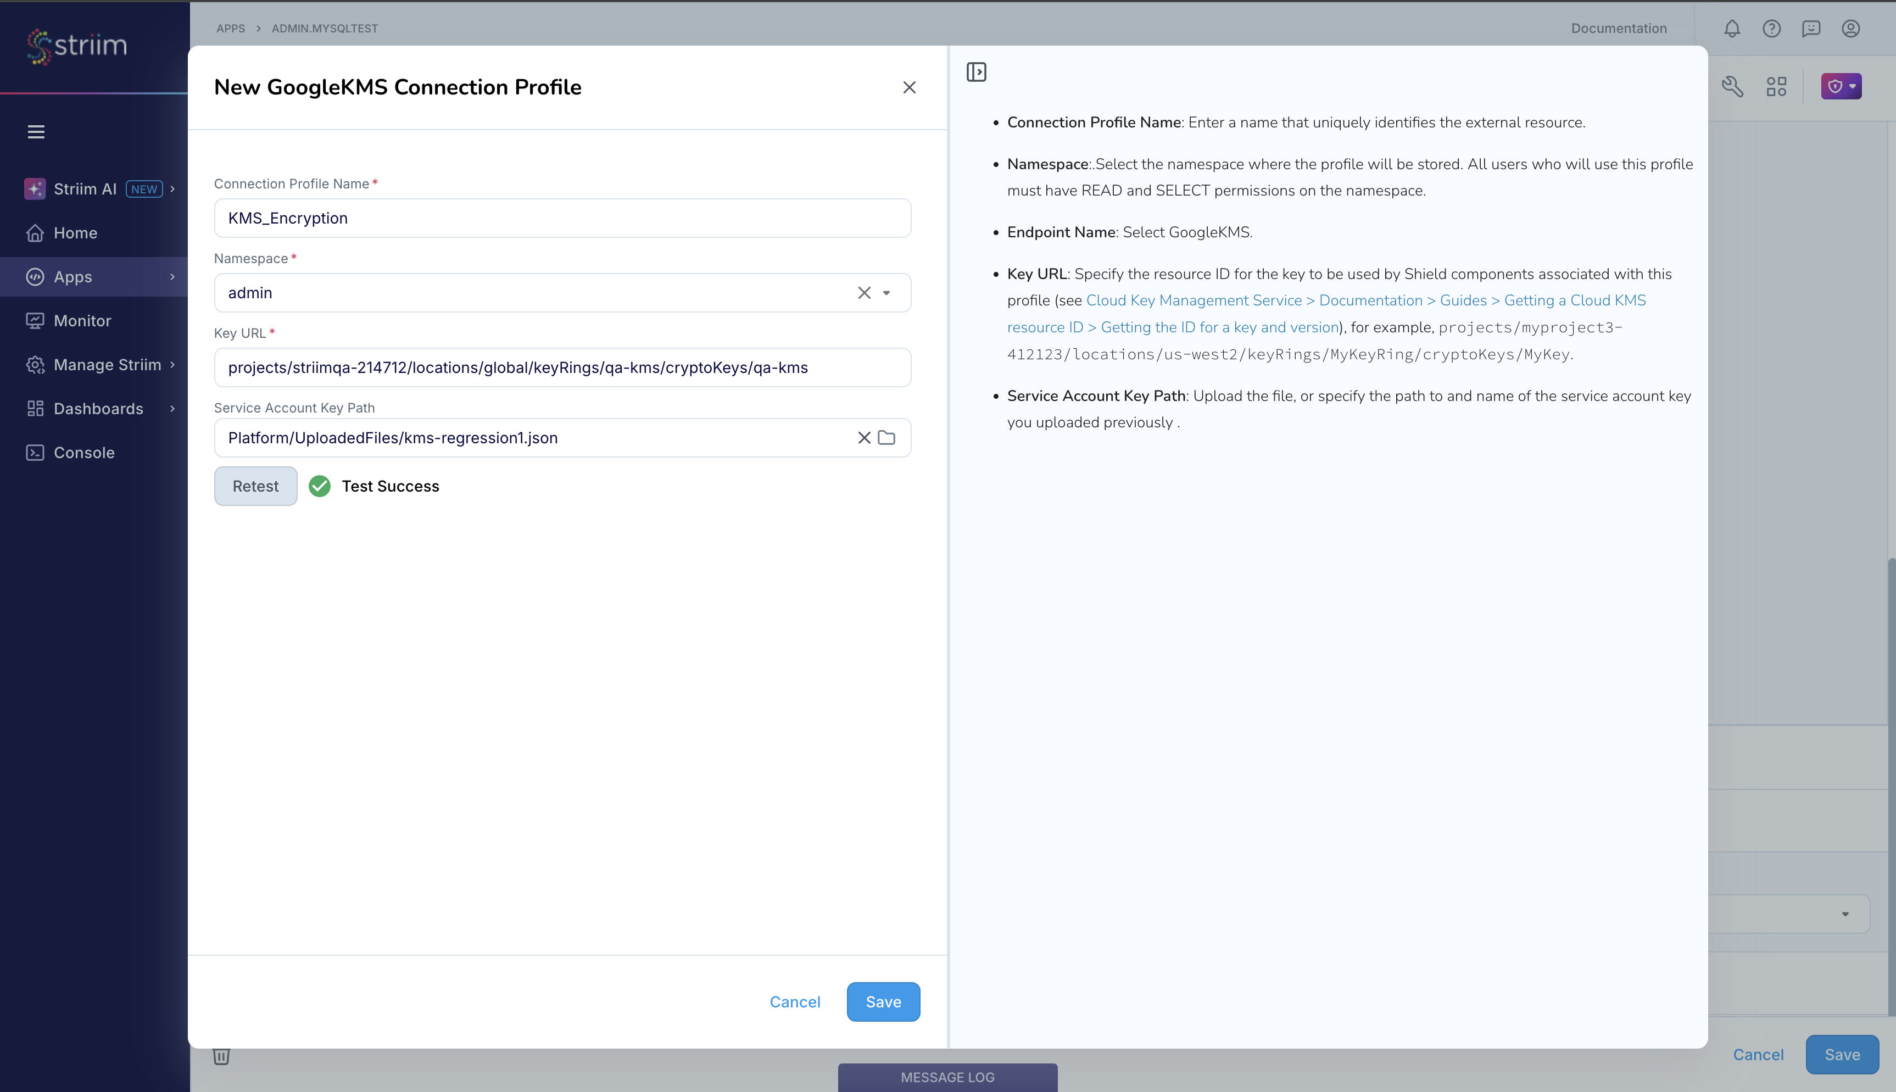Click the trash delete icon
1896x1092 pixels.
[x=221, y=1055]
